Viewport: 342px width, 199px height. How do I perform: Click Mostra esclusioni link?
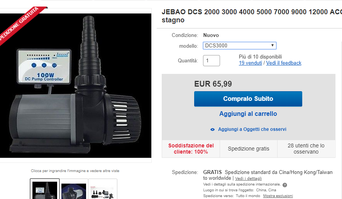278,196
